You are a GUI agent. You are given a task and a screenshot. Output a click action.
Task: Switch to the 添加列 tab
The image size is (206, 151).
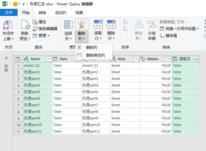60,13
